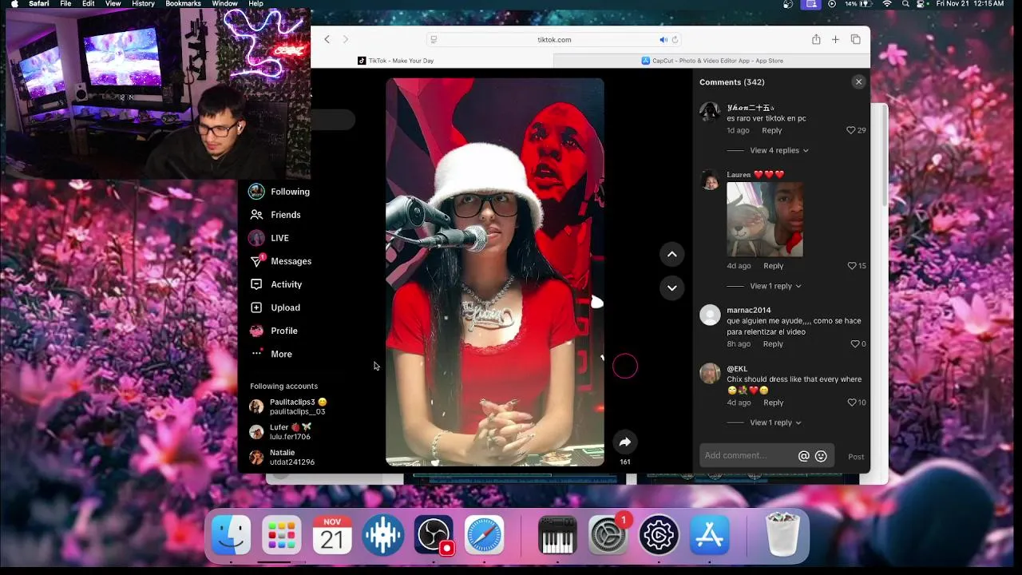Share the video using the arrow icon

point(625,442)
